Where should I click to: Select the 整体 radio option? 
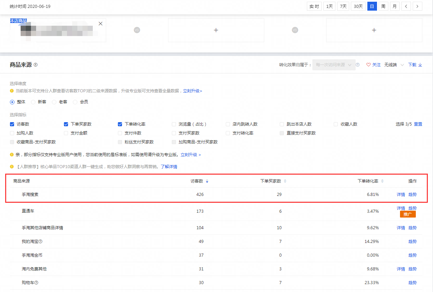[12, 102]
